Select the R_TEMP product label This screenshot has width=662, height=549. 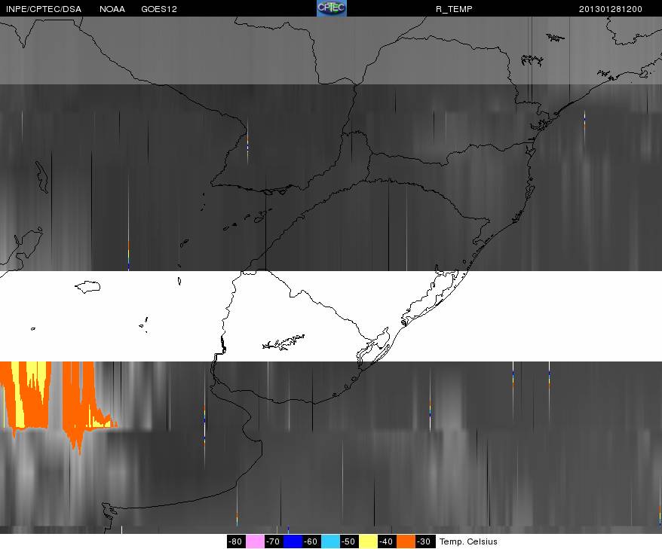pos(454,9)
